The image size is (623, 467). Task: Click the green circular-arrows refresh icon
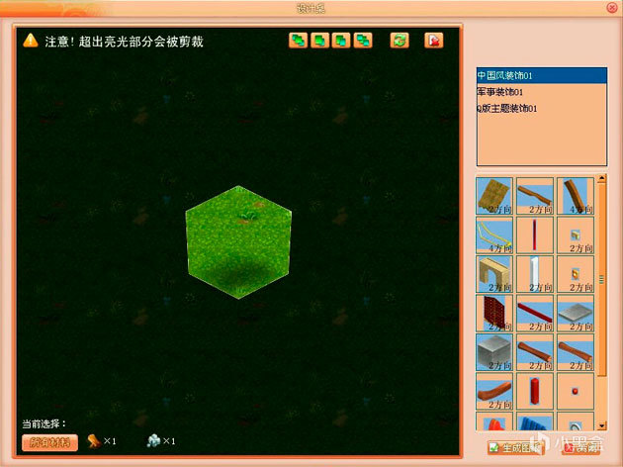[400, 41]
